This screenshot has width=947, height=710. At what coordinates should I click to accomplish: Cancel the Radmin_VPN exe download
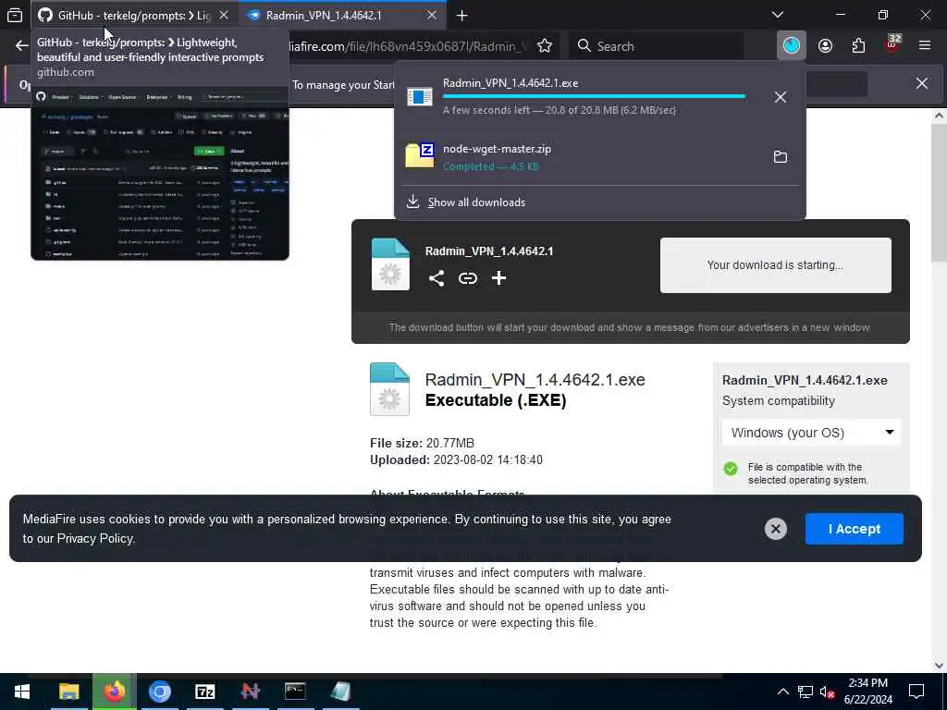click(x=781, y=97)
